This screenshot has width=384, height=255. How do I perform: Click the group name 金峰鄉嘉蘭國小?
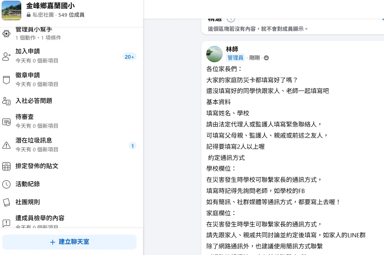[50, 6]
